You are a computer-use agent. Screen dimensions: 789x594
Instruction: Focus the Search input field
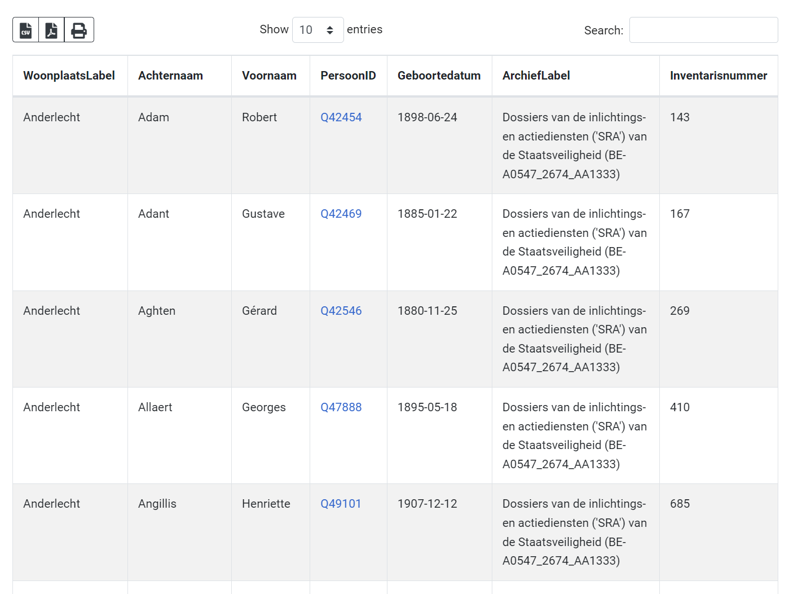(703, 30)
